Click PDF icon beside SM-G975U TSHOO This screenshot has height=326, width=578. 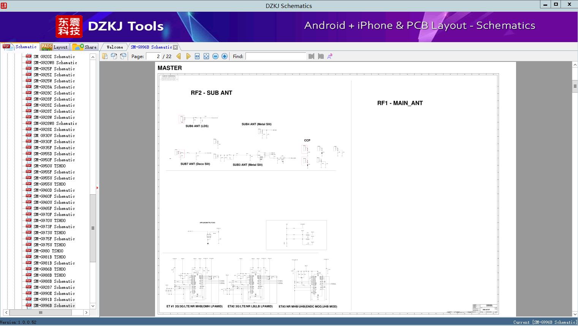point(29,244)
